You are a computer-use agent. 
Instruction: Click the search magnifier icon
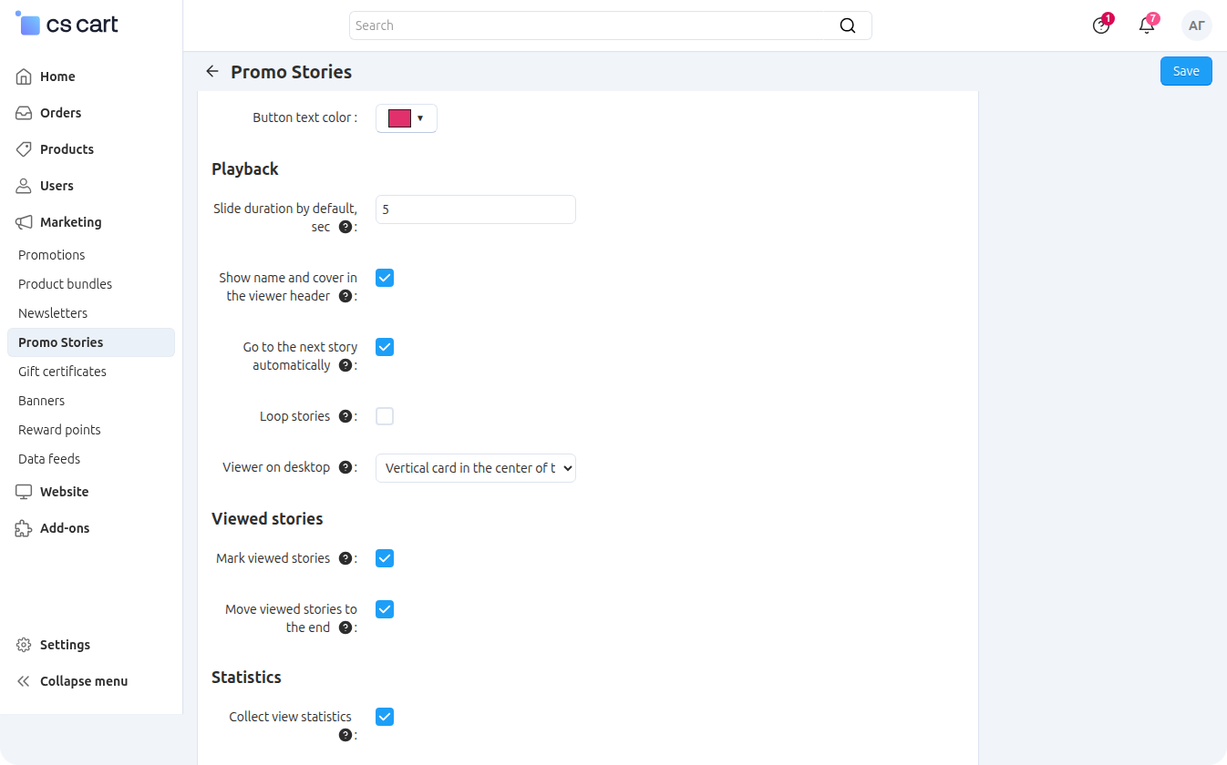pyautogui.click(x=848, y=25)
